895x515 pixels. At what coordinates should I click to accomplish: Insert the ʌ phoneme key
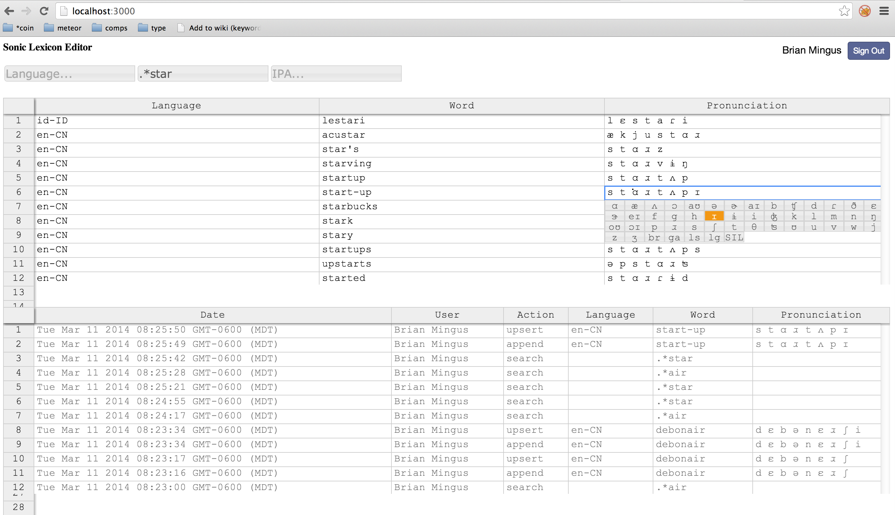click(655, 206)
